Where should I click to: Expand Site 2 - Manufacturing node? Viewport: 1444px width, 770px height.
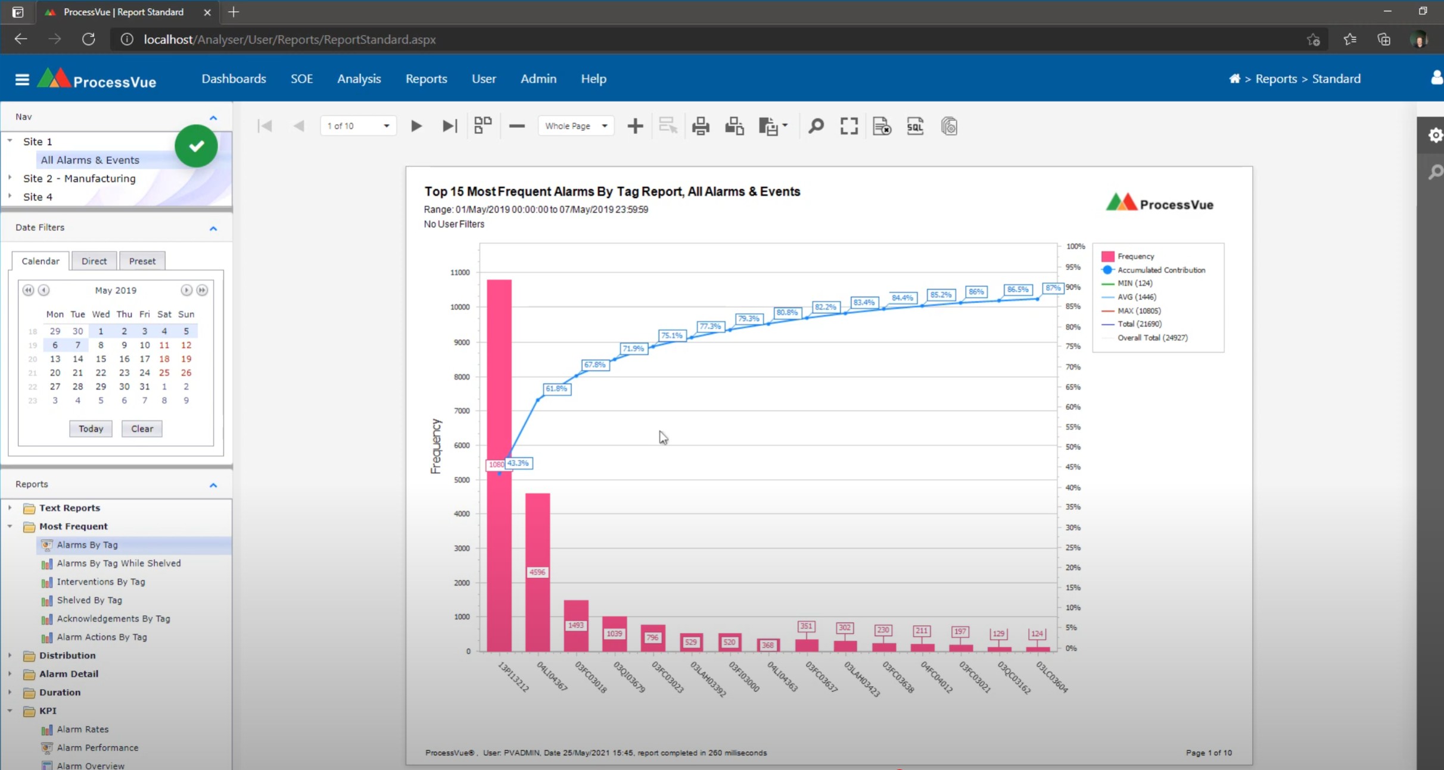pos(10,178)
